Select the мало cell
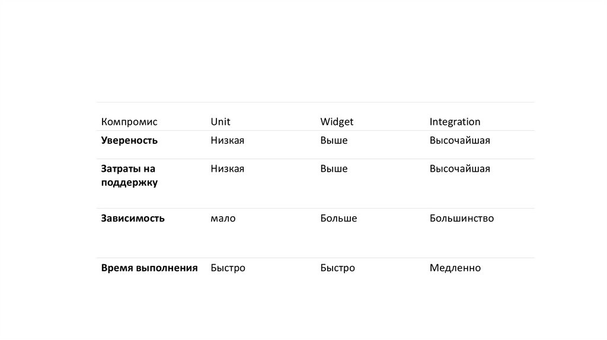This screenshot has height=340, width=607. tap(223, 219)
